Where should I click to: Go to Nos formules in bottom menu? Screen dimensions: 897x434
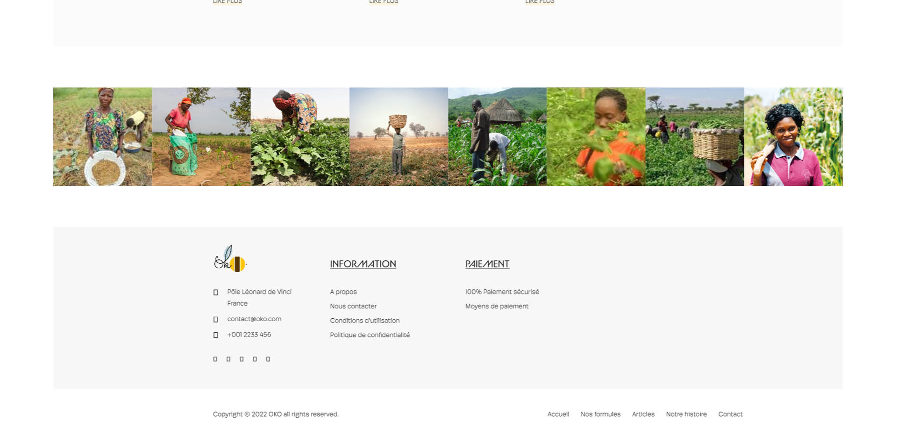pyautogui.click(x=600, y=414)
